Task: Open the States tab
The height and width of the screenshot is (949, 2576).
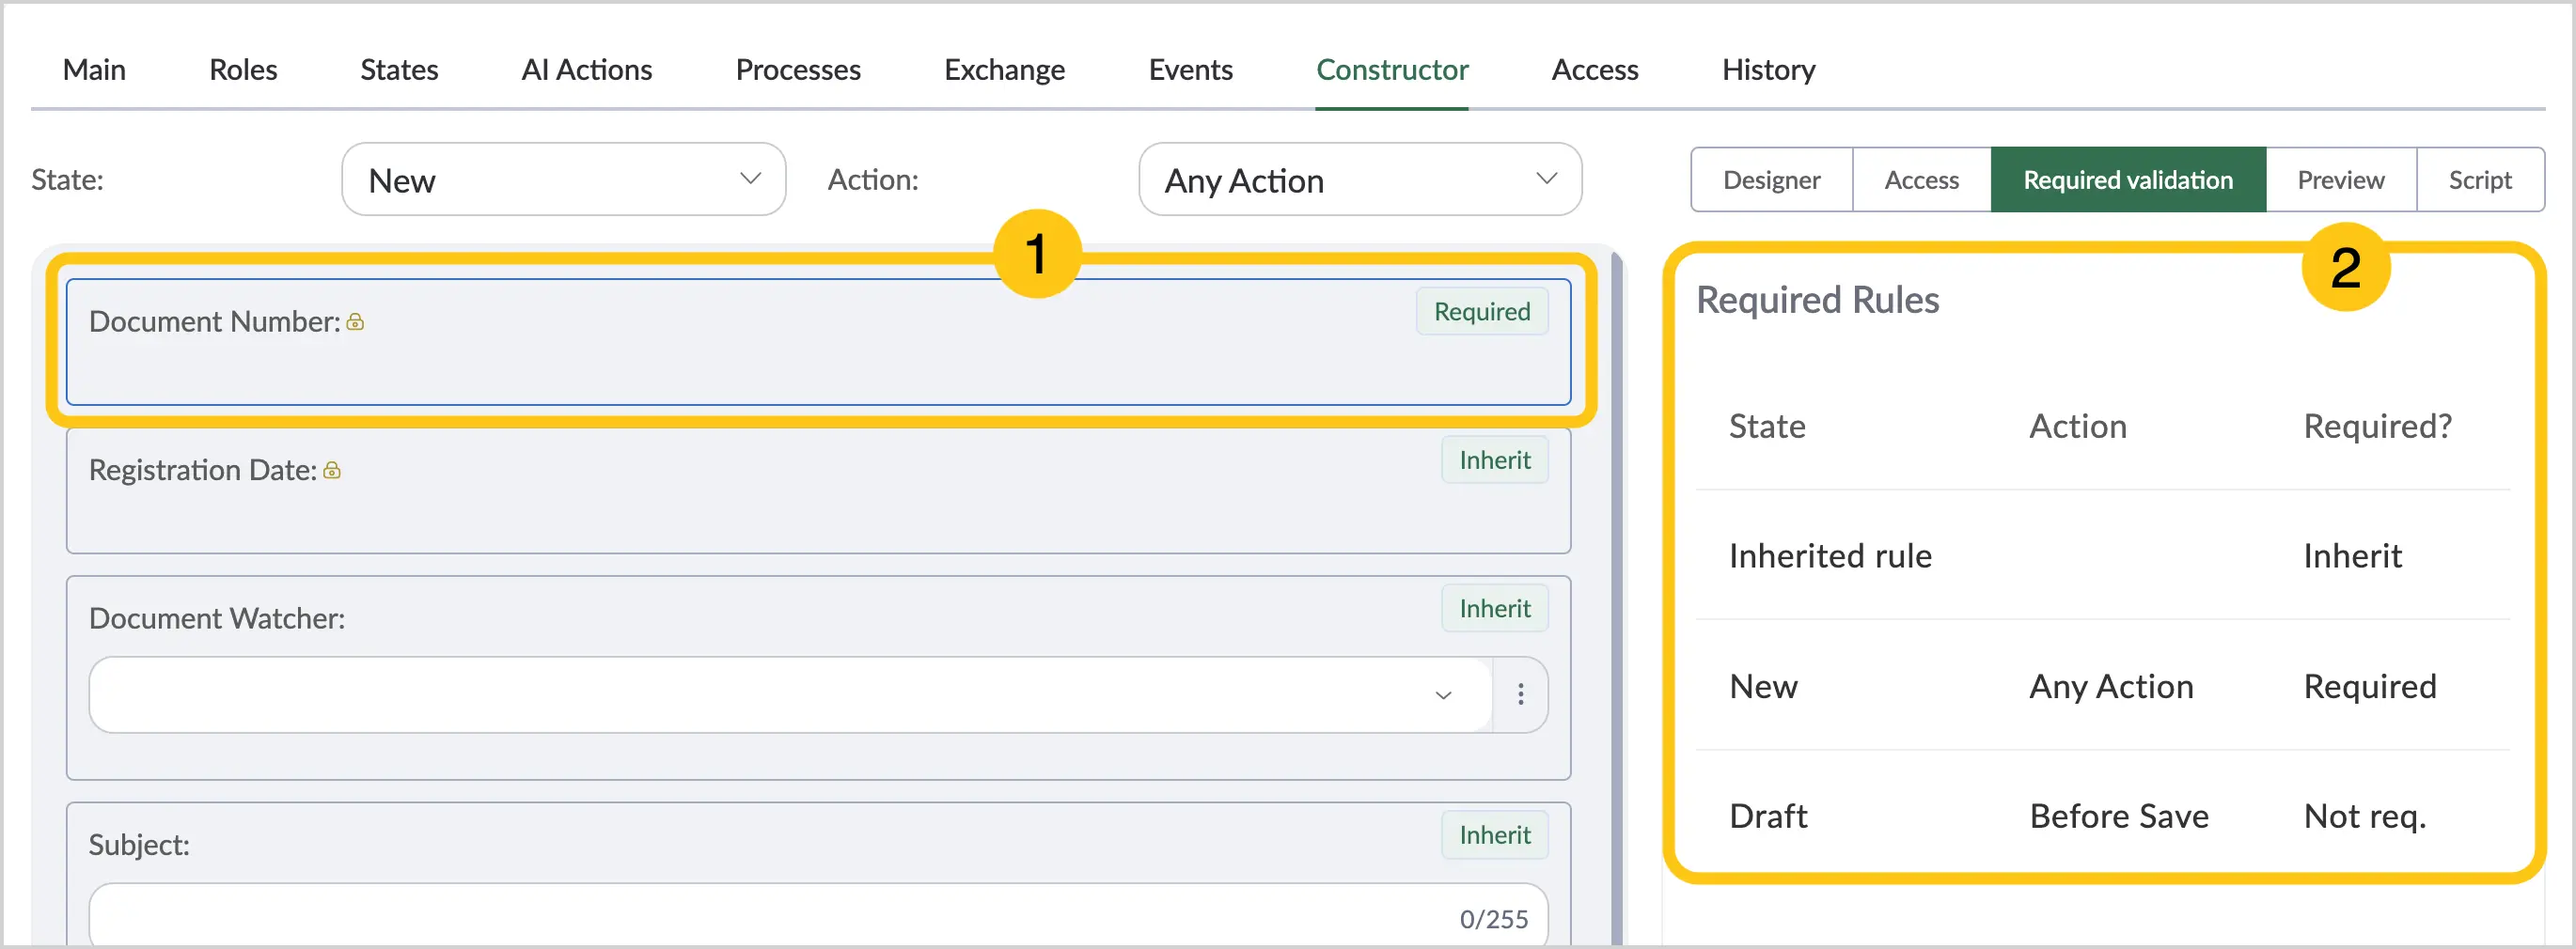Action: (x=399, y=69)
